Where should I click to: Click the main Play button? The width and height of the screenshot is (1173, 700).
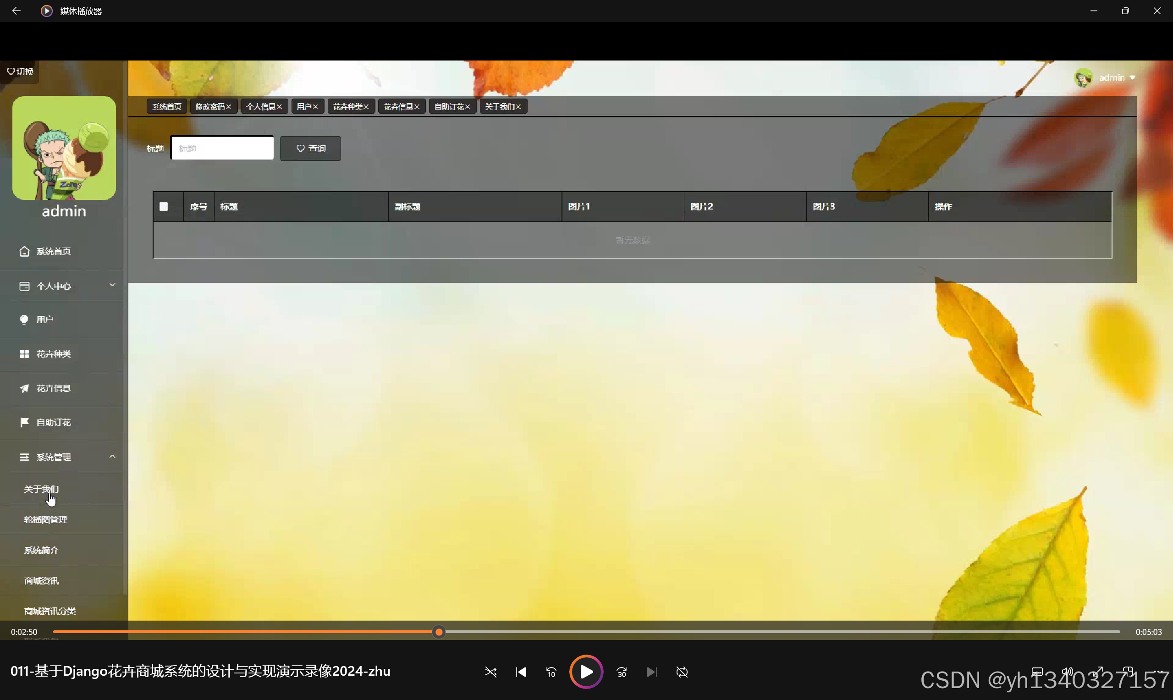(x=586, y=672)
